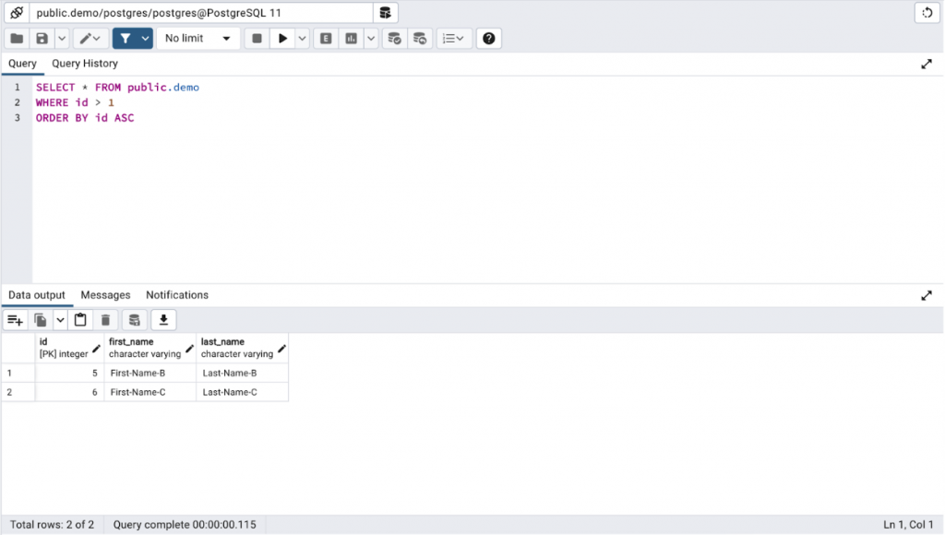Screen dimensions: 945x535
Task: Select the first_name column header
Action: coord(148,346)
